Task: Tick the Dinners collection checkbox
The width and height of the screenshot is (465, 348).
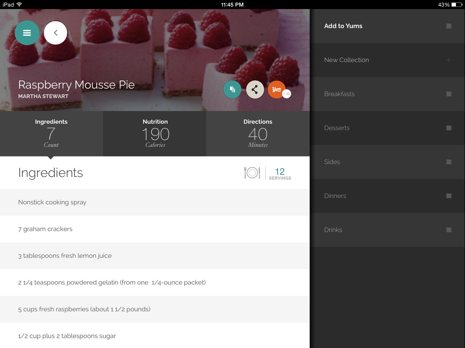Action: point(449,196)
